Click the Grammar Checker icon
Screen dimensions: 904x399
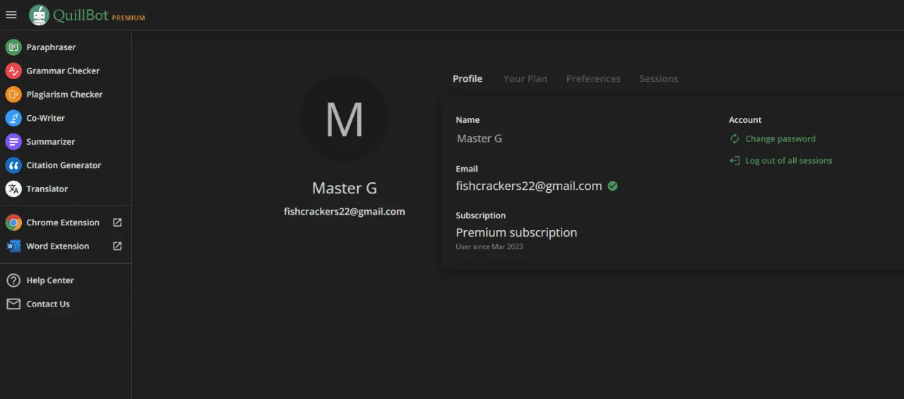coord(13,71)
